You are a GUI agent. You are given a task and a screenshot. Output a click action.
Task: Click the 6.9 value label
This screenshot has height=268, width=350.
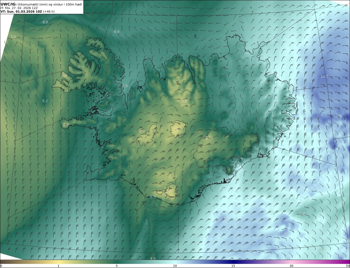coord(125,86)
